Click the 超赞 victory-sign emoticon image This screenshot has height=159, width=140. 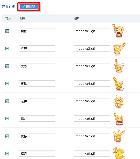tap(119, 153)
